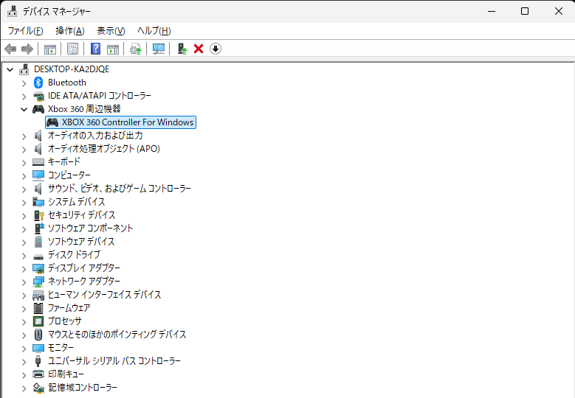575x398 pixels.
Task: Click the black down-arrow disable device icon
Action: [216, 49]
